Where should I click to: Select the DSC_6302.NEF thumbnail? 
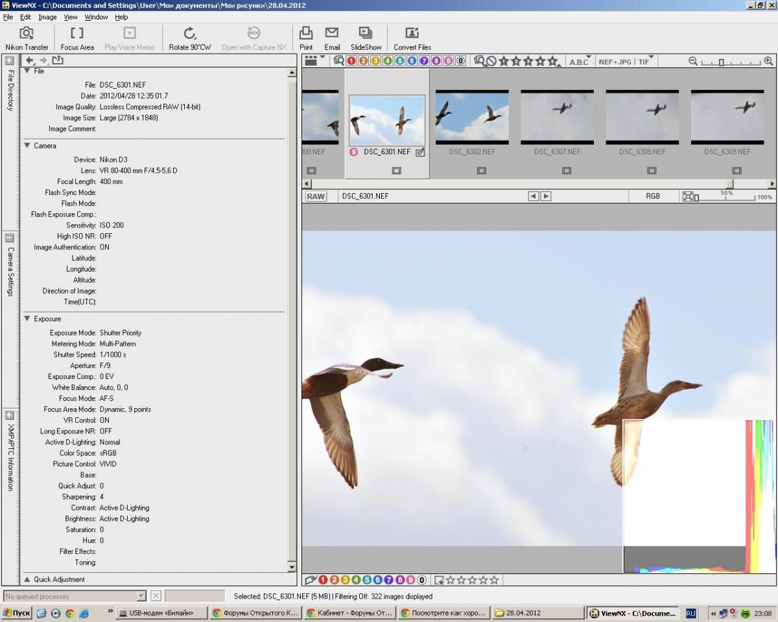click(x=471, y=117)
